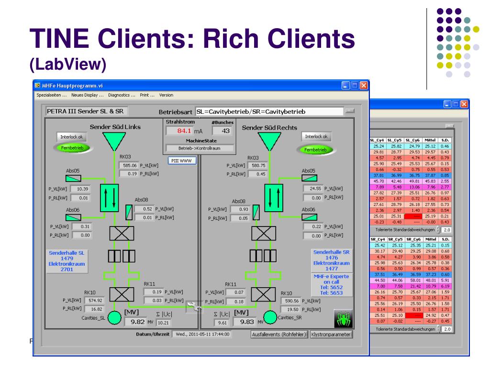Select the circulator arrows box in Sender Süd Links
Image resolution: width=490 pixels, height=367 pixels.
pyautogui.click(x=110, y=198)
